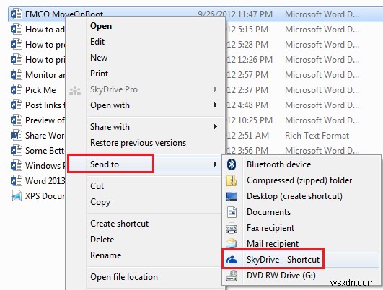Send to Compressed (zipped) folder
The width and height of the screenshot is (383, 290).
click(299, 180)
